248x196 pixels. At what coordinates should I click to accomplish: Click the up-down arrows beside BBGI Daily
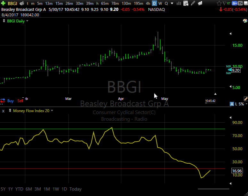4,21
